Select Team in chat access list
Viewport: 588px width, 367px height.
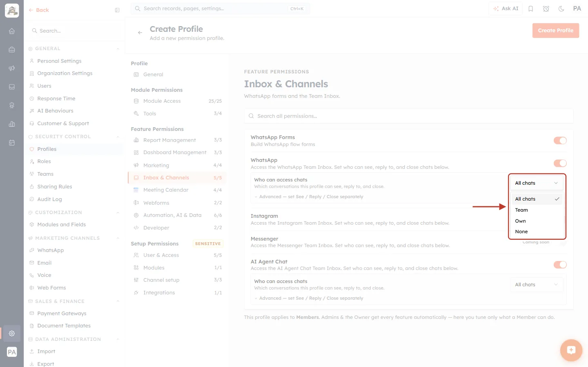(x=537, y=210)
